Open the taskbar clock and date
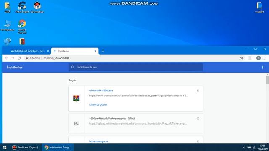Viewport: 269px width, 151px height. click(262, 147)
